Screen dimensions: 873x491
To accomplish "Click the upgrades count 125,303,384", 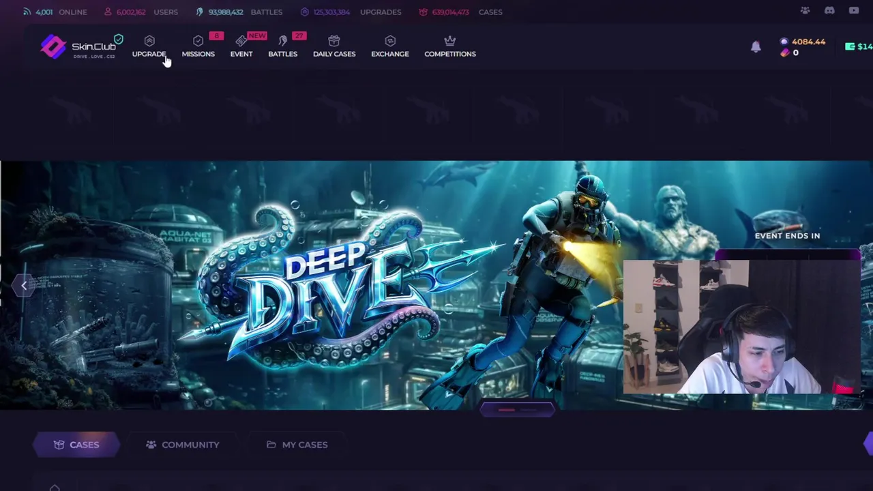I will 332,12.
